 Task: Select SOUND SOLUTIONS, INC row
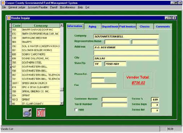36,58
